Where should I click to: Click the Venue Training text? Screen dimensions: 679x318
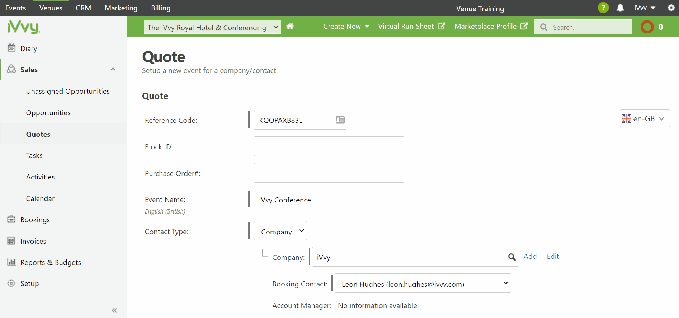(x=480, y=9)
